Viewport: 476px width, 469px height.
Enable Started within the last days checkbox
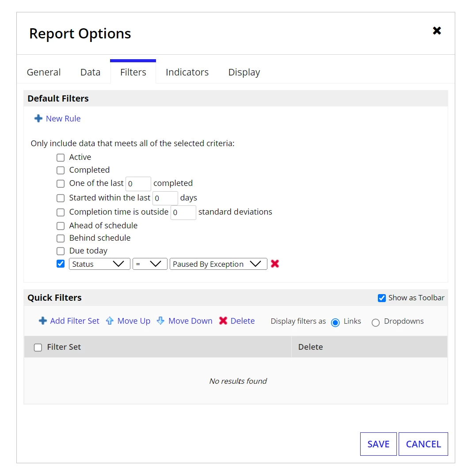(x=61, y=198)
